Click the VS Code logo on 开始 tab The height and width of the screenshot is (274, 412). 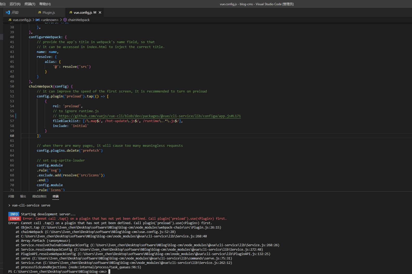pyautogui.click(x=8, y=12)
